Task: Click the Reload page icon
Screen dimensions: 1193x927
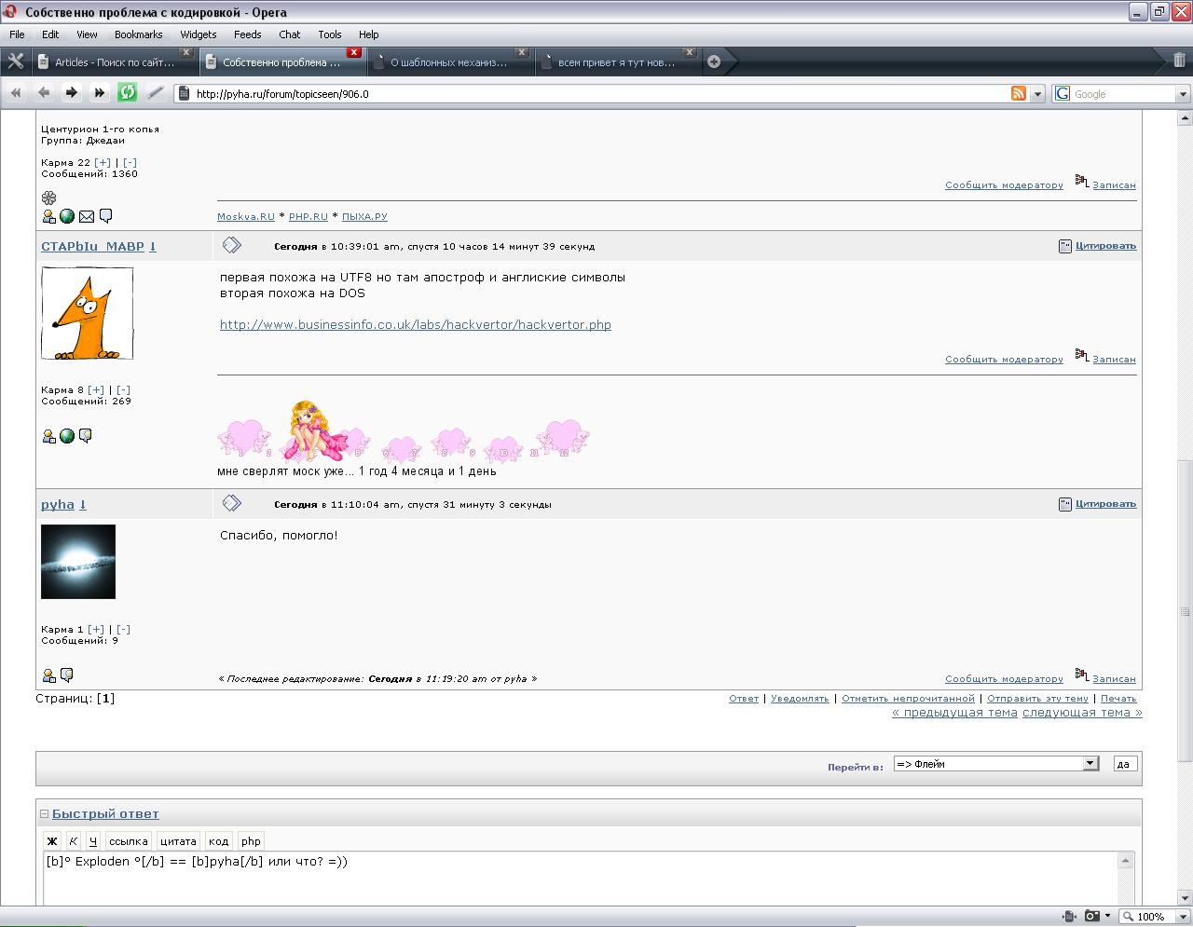Action: (x=128, y=92)
